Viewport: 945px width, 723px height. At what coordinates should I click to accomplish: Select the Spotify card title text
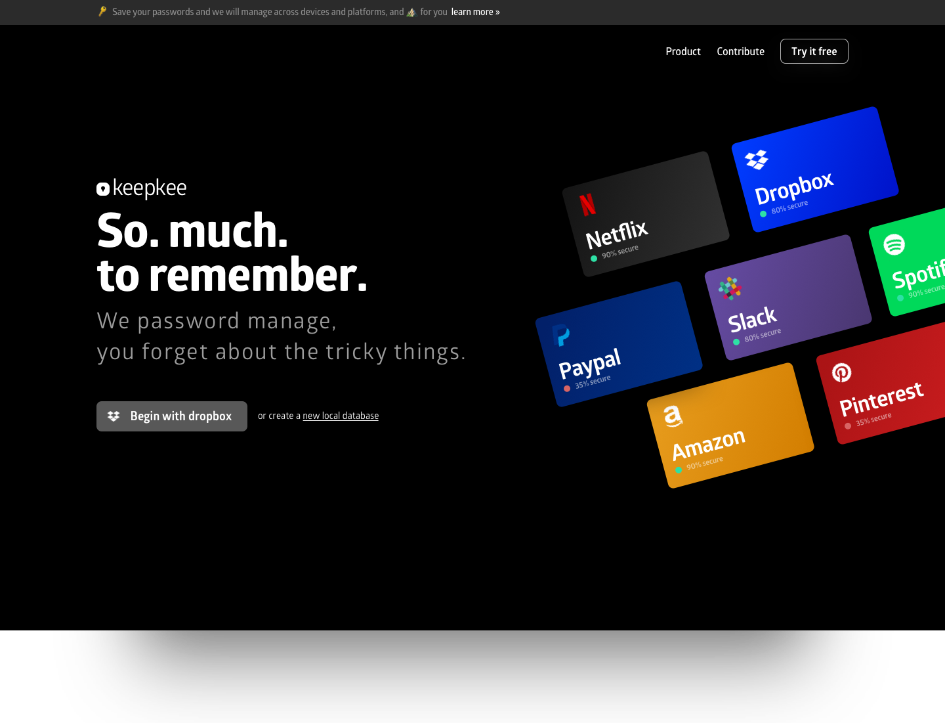(918, 274)
